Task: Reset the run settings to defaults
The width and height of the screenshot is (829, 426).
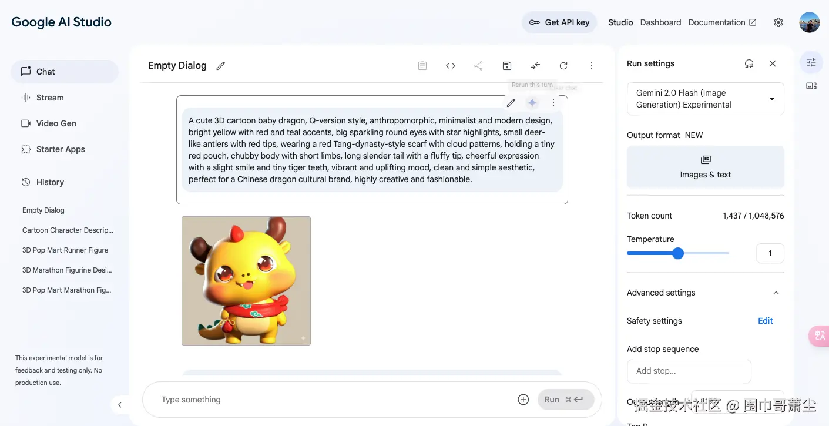Action: 749,63
